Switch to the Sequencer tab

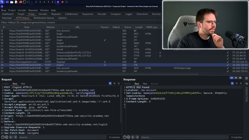[x=88, y=14]
